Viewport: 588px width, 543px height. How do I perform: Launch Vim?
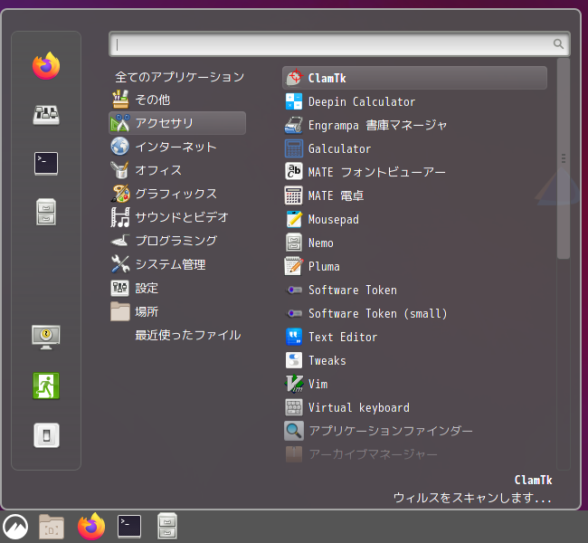[414, 385]
